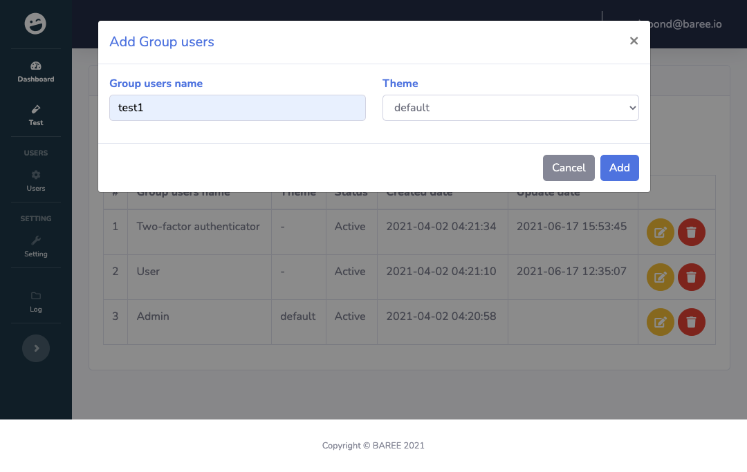
Task: Select default from the Theme selector
Action: point(510,108)
